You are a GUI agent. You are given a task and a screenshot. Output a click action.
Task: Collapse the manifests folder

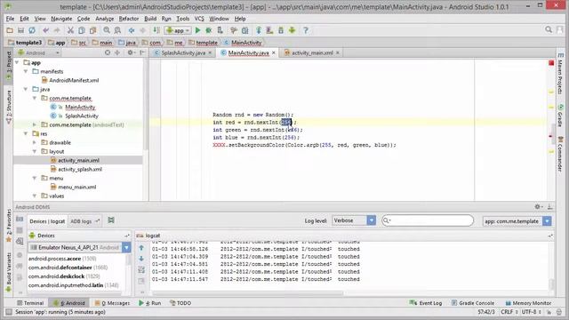pyautogui.click(x=26, y=71)
